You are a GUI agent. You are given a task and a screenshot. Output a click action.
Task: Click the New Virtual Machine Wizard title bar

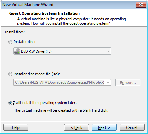pos(68,5)
